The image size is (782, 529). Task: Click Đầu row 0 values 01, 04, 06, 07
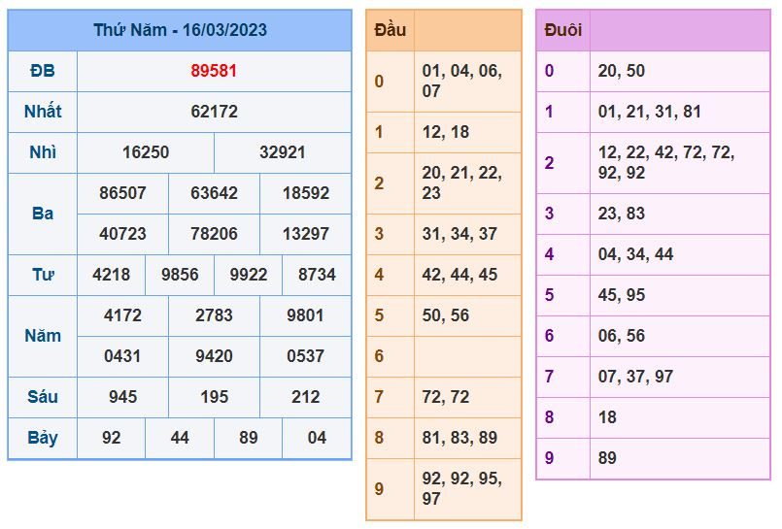click(461, 81)
